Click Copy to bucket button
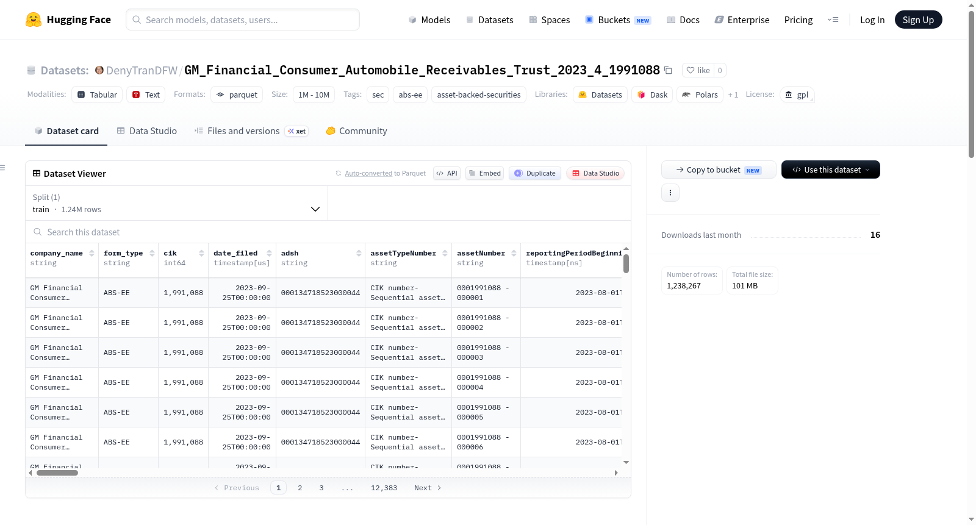 pos(719,170)
